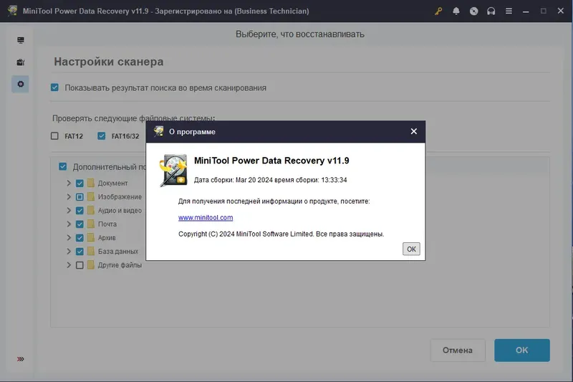Select the settings gear sidebar icon
Viewport: 573px width, 382px height.
coord(21,84)
